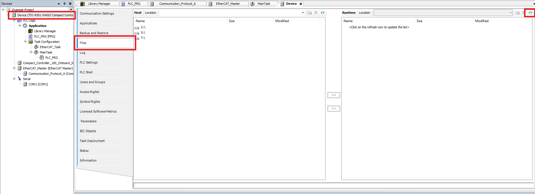This screenshot has height=194, width=535.
Task: Open the Host Location dropdown
Action: [303, 13]
